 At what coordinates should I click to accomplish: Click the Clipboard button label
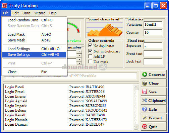click(157, 101)
